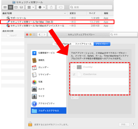The width and height of the screenshot is (138, 129).
Task: Click the lock icon to make changes
Action: coord(30,124)
